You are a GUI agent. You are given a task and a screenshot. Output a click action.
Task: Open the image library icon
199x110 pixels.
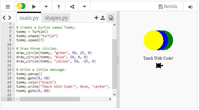[x=111, y=18]
